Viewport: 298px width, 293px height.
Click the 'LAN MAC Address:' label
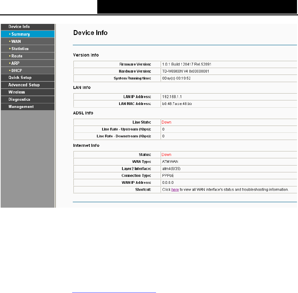pos(135,104)
